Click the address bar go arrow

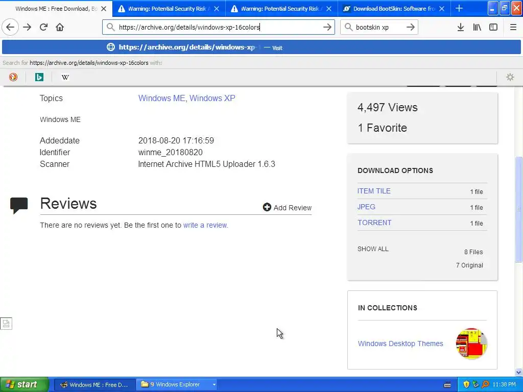click(x=327, y=27)
